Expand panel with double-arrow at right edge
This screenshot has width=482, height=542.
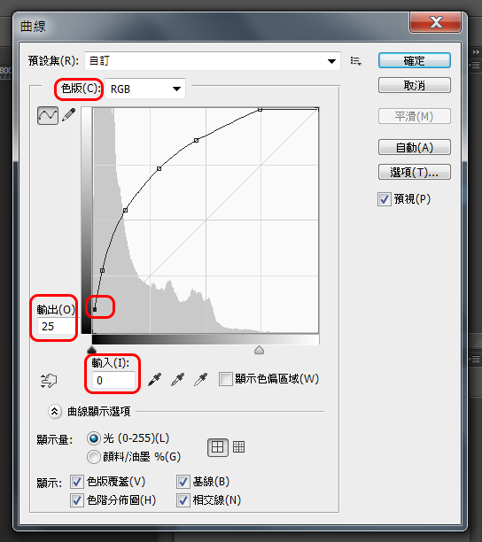(476, 51)
